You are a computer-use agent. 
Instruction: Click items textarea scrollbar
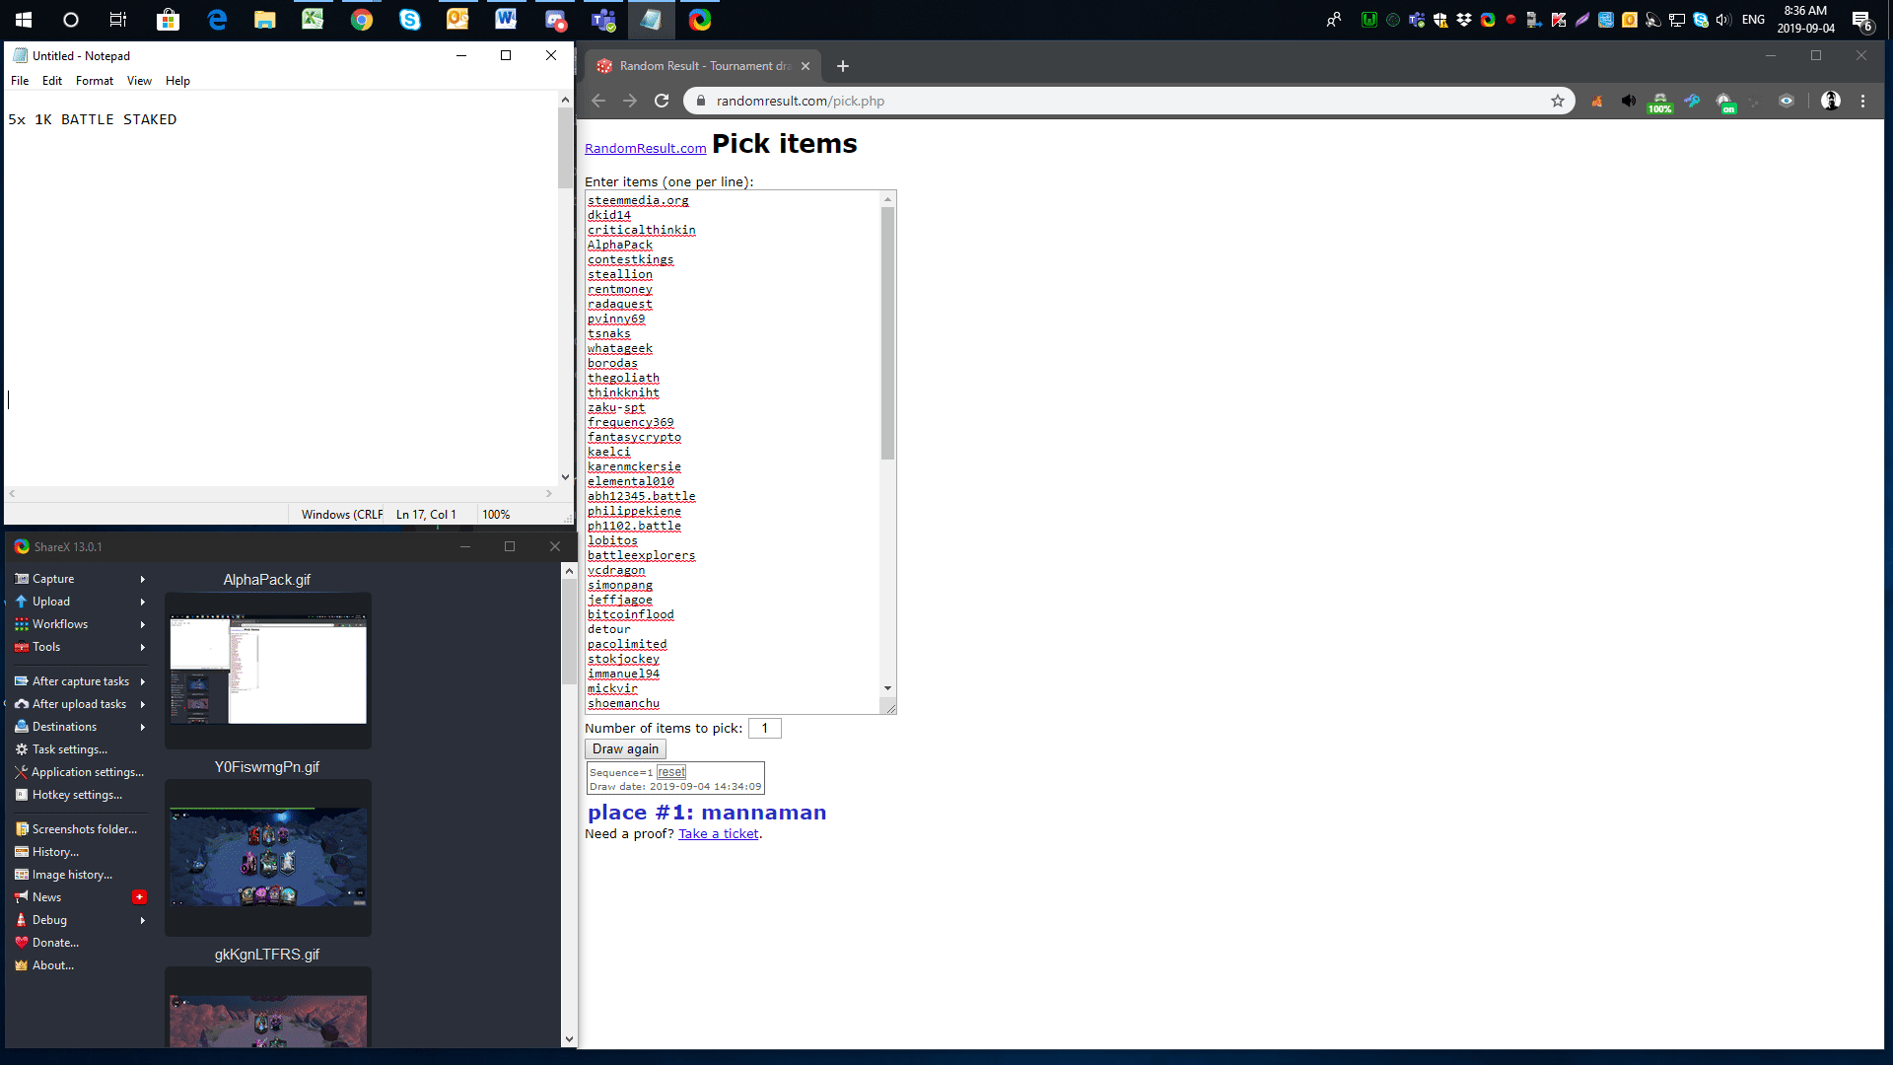[x=887, y=333]
